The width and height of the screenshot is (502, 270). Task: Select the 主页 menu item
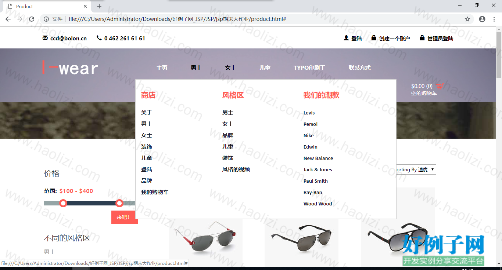click(x=162, y=67)
